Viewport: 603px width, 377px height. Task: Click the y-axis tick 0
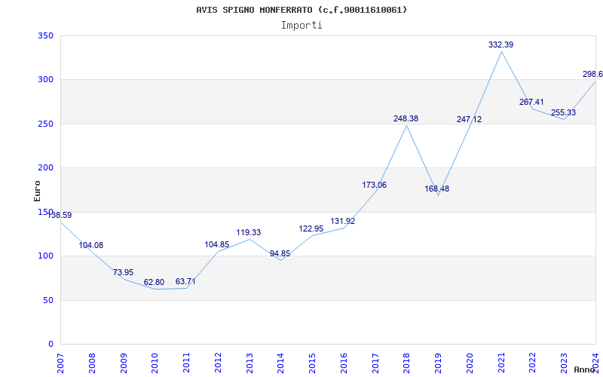tap(51, 345)
